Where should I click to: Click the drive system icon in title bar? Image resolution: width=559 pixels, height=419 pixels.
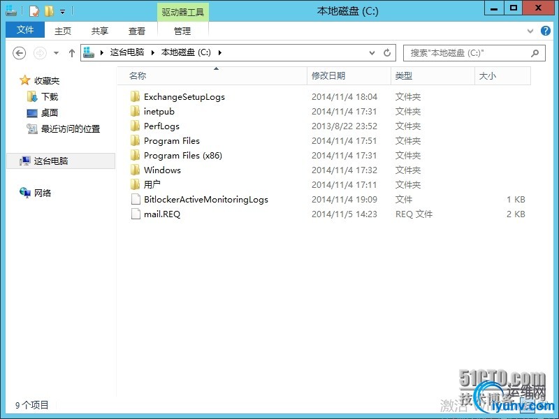click(x=11, y=11)
